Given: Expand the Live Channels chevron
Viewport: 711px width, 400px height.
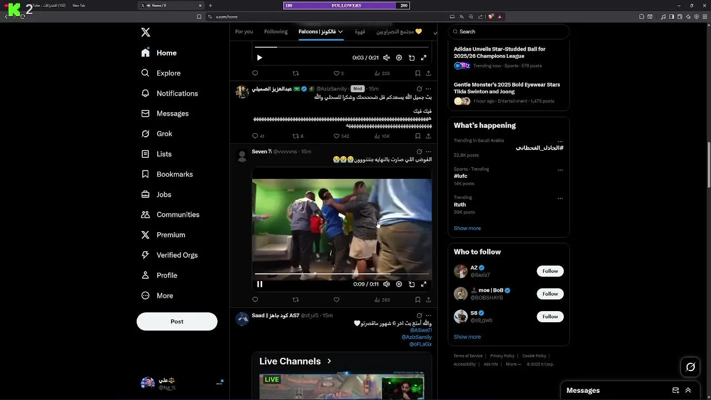Looking at the screenshot, I should click(329, 361).
